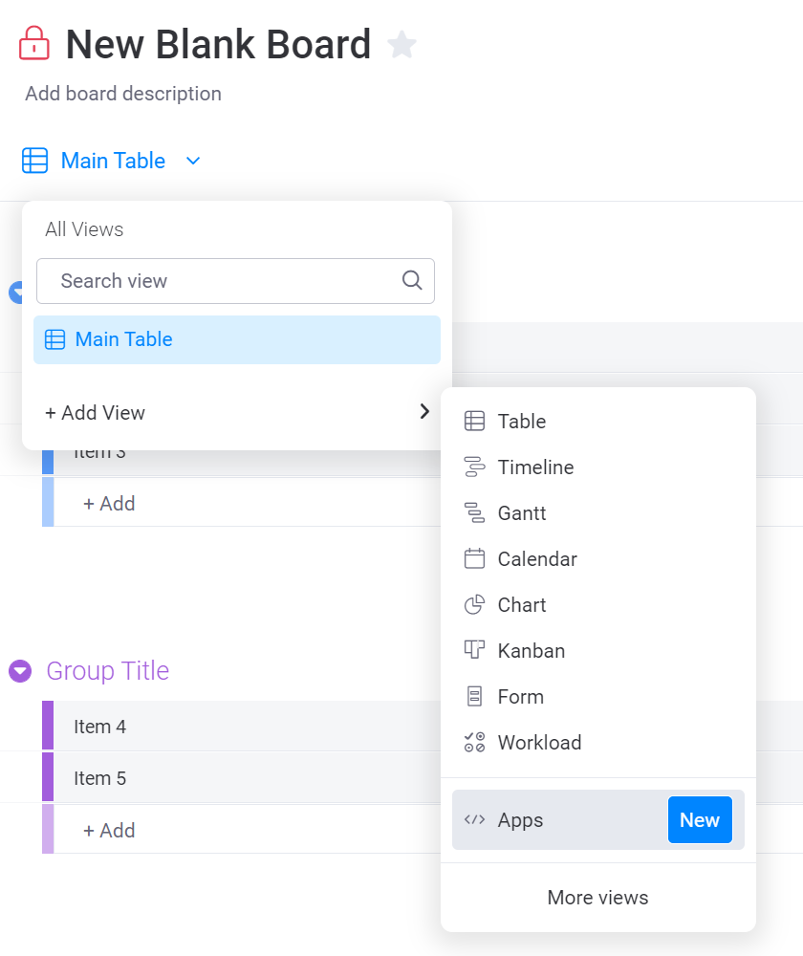
Task: Collapse the purple Group Title group
Action: click(x=20, y=671)
